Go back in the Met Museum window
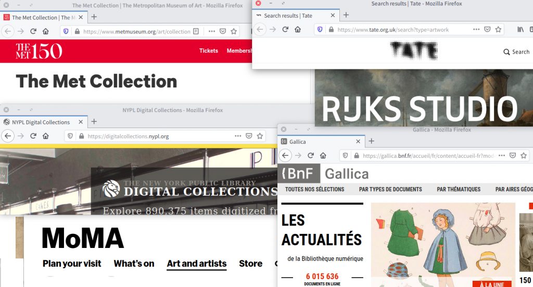Image resolution: width=533 pixels, height=287 pixels. [x=8, y=31]
